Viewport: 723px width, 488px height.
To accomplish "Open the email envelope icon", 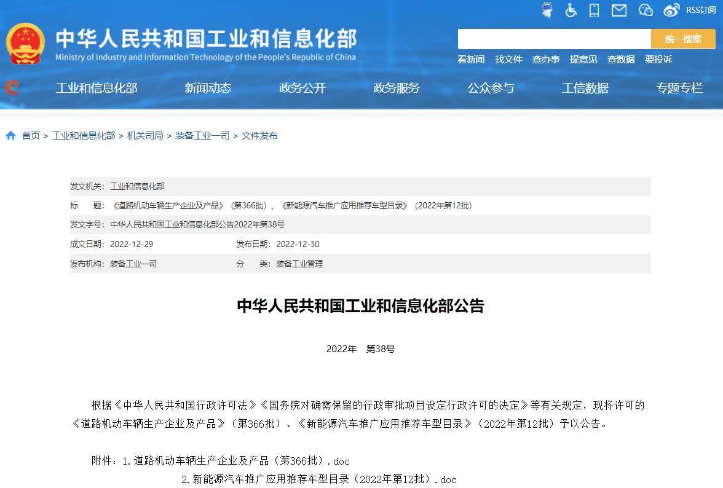I will 618,10.
